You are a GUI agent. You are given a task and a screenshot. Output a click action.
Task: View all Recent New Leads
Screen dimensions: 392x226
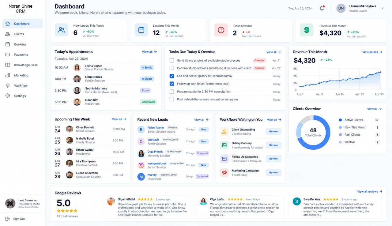[202, 120]
